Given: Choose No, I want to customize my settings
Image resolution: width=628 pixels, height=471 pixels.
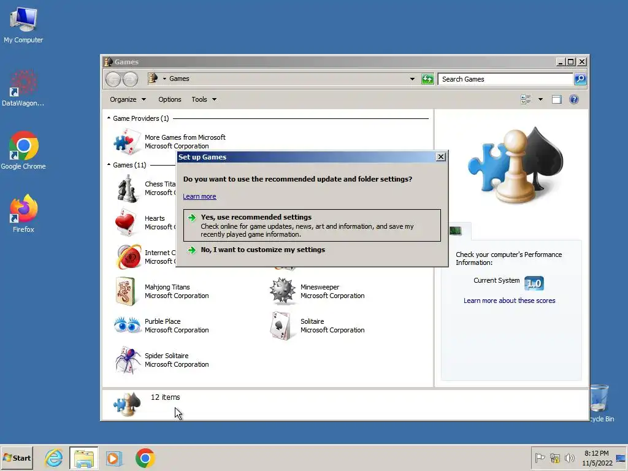Looking at the screenshot, I should click(x=262, y=250).
